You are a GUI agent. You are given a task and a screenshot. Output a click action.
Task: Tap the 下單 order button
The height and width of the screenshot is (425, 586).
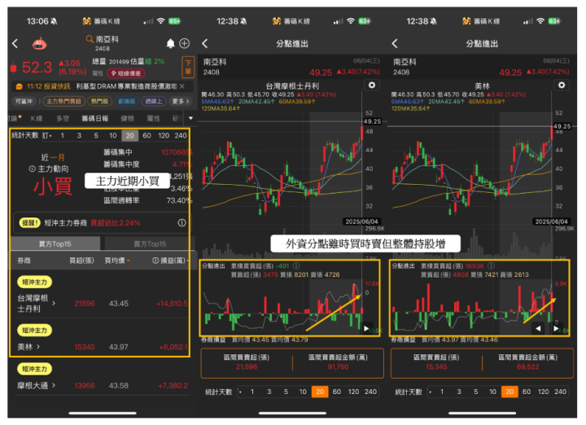pyautogui.click(x=188, y=68)
